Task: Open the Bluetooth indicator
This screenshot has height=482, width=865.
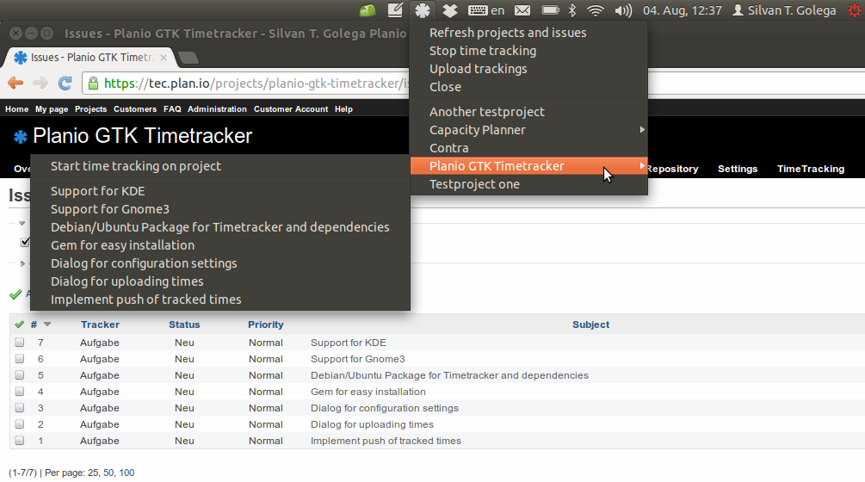Action: click(x=572, y=10)
